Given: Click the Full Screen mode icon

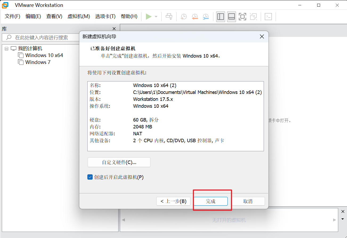Looking at the screenshot, I should tap(242, 16).
